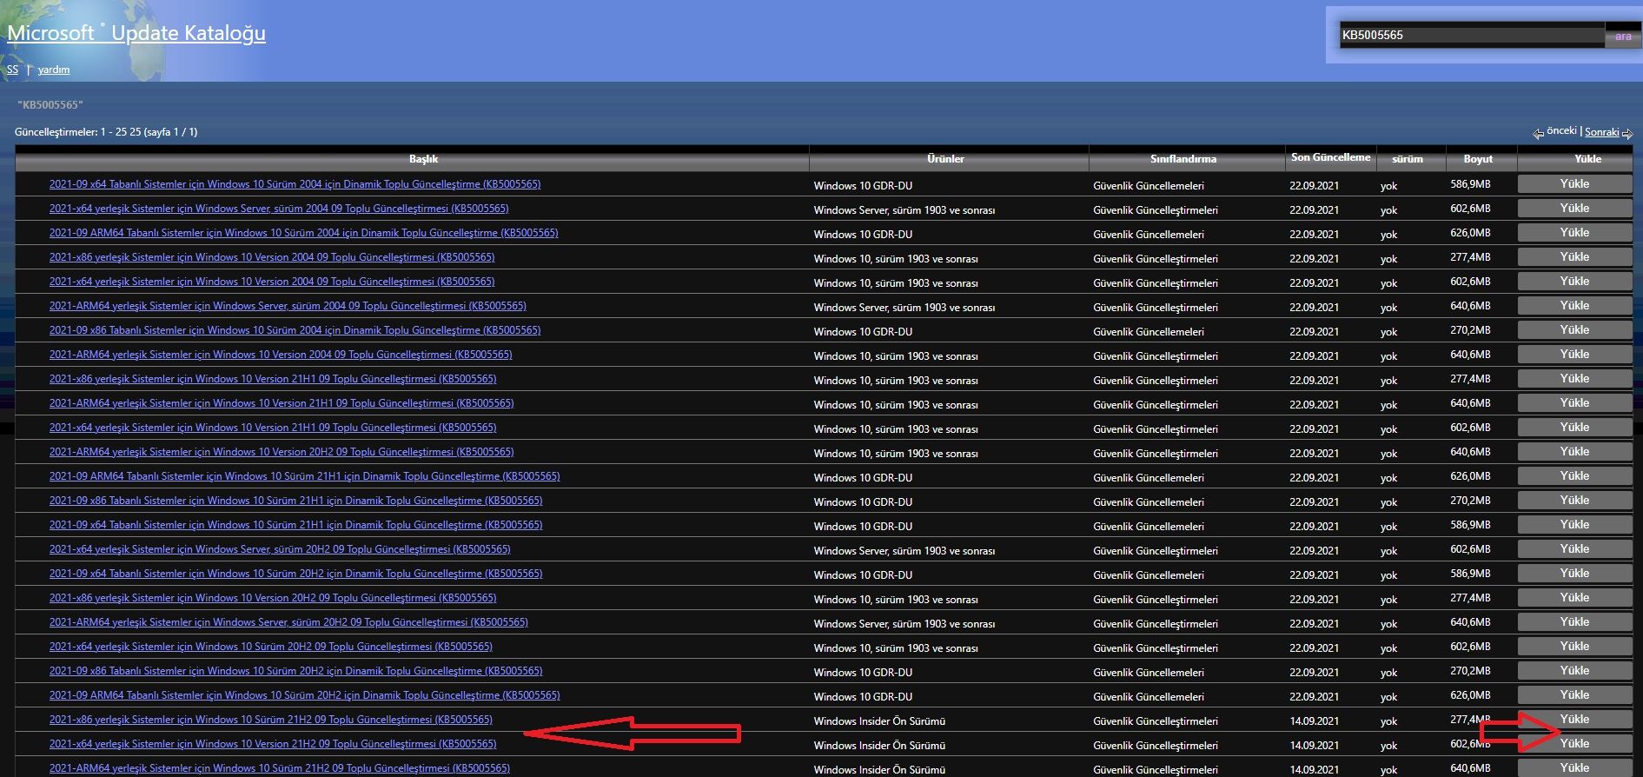The image size is (1643, 777).
Task: Open ARM64 Windows Server sürüm 20H2 update link
Action: pos(288,622)
